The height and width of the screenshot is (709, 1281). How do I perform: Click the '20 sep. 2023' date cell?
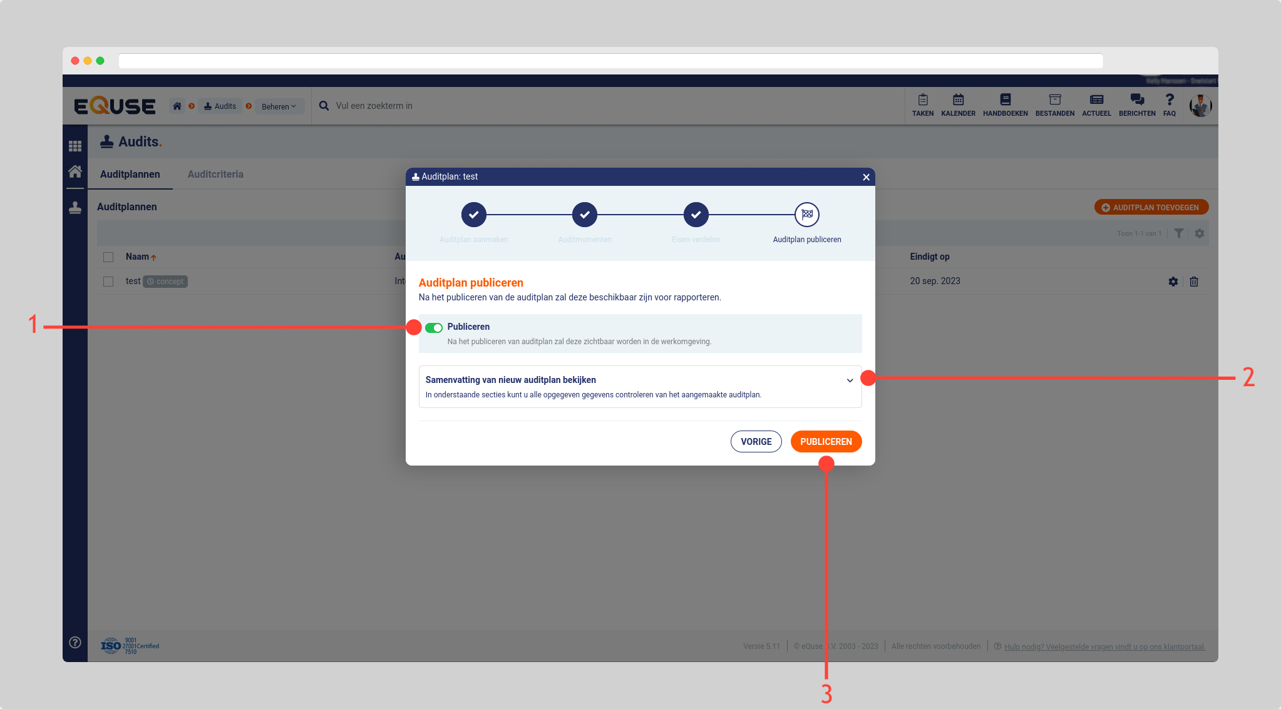(935, 281)
